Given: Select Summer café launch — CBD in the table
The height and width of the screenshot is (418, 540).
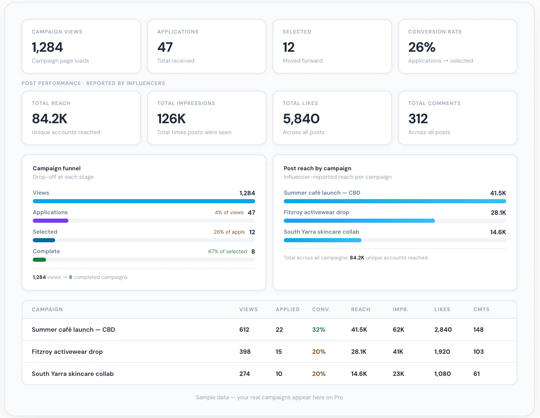Looking at the screenshot, I should [73, 330].
